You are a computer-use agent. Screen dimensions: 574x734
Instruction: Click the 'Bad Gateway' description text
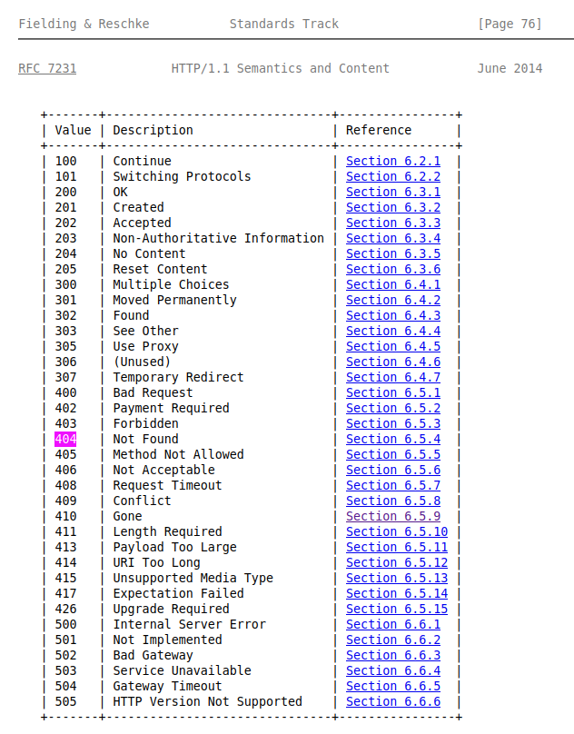click(153, 655)
